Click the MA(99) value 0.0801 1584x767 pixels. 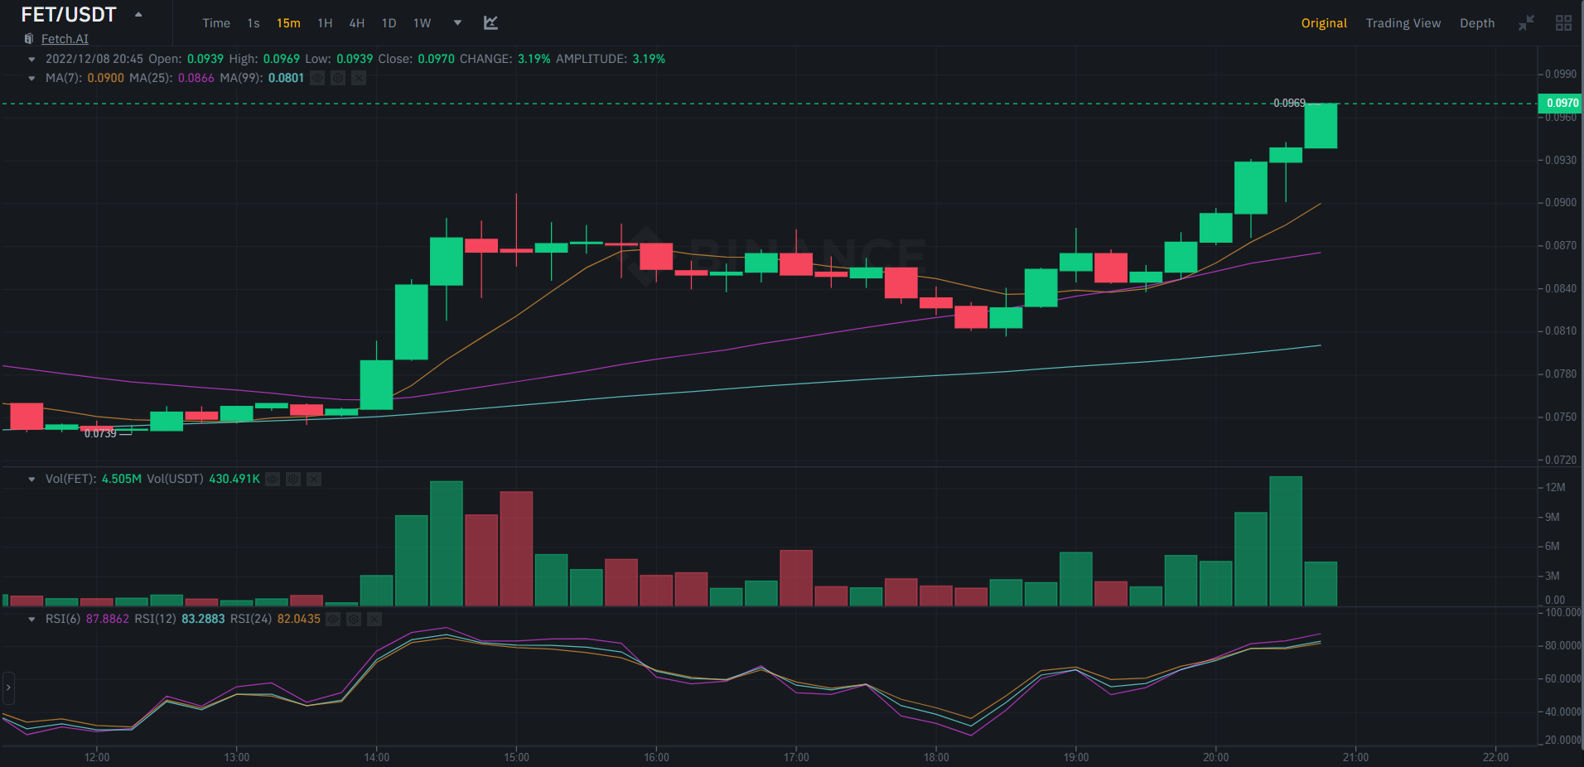click(286, 78)
